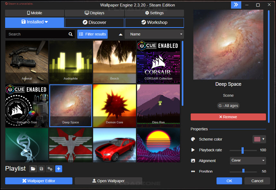Switch to the Discover tab

95,22
